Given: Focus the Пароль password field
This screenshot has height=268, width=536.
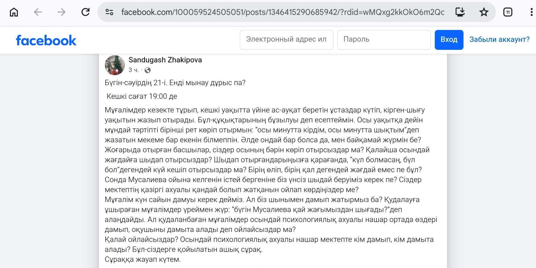Looking at the screenshot, I should click(x=384, y=40).
